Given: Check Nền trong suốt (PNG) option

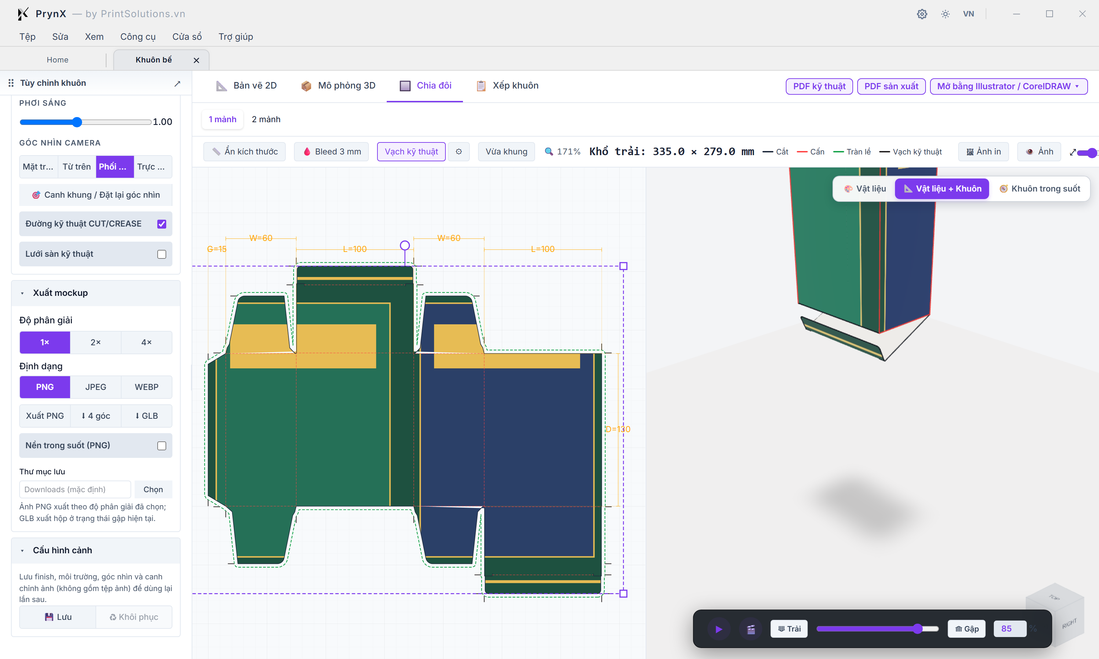Looking at the screenshot, I should (162, 446).
